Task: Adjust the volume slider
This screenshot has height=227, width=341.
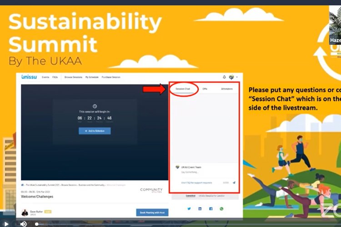Action: click(37, 224)
